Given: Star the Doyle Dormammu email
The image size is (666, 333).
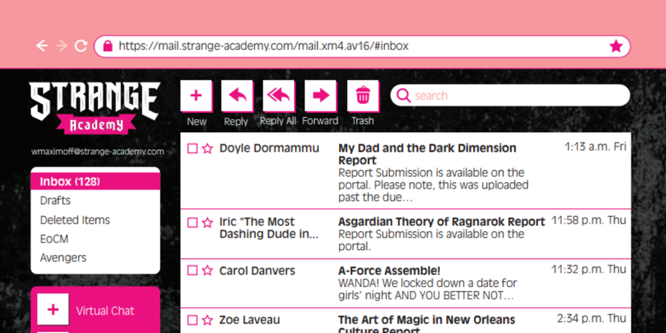Looking at the screenshot, I should pyautogui.click(x=207, y=148).
